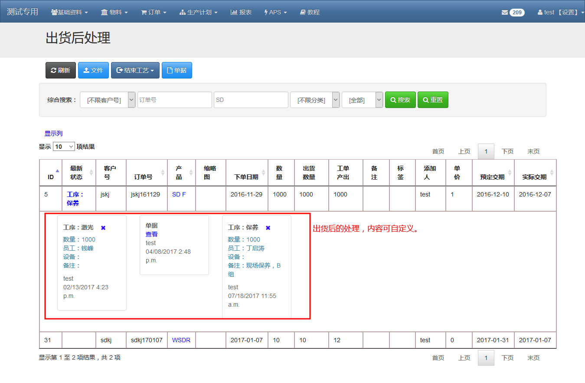585x383 pixels.
Task: Open the 查看 link in 单据 card
Action: [x=151, y=234]
